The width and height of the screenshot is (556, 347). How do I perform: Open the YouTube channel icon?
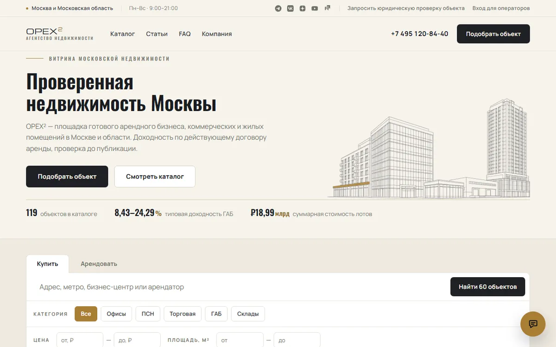pos(315,8)
